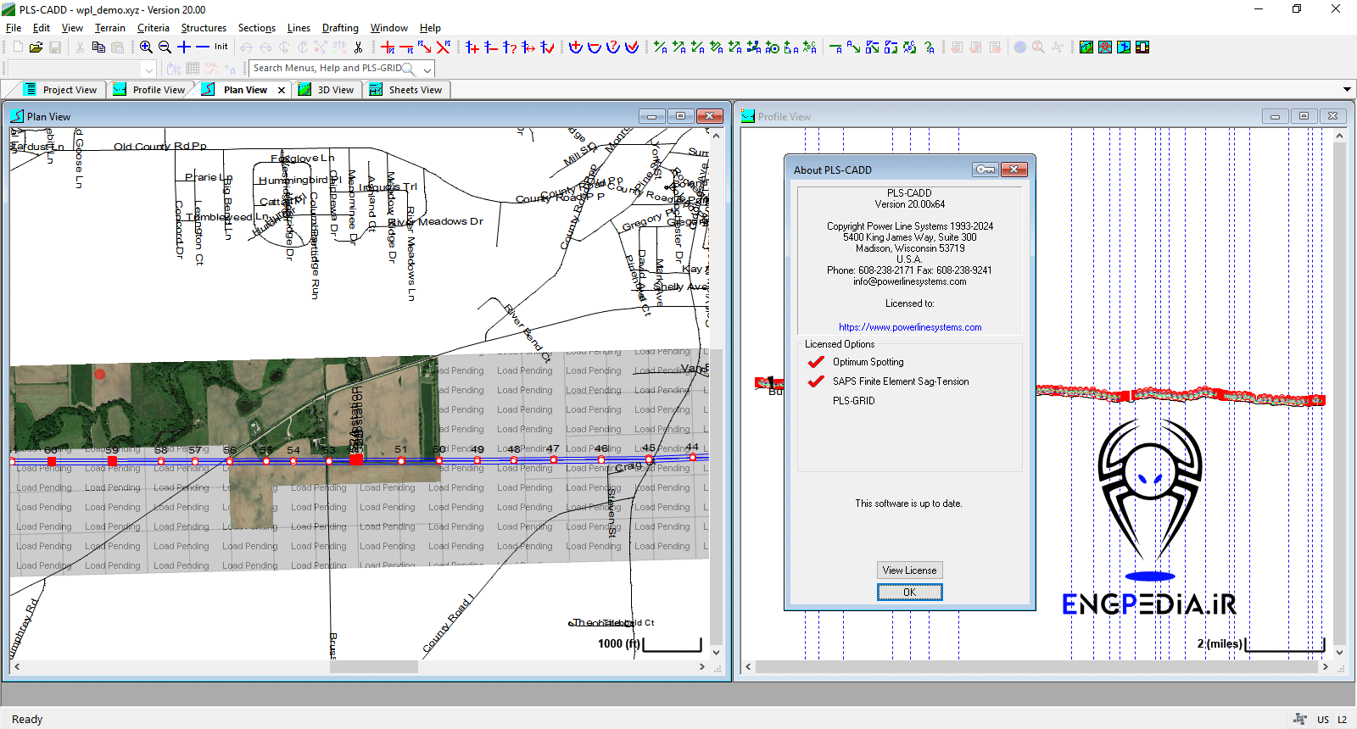Viewport: 1357px width, 729px height.
Task: Click the US units indicator in status bar
Action: (x=1323, y=720)
